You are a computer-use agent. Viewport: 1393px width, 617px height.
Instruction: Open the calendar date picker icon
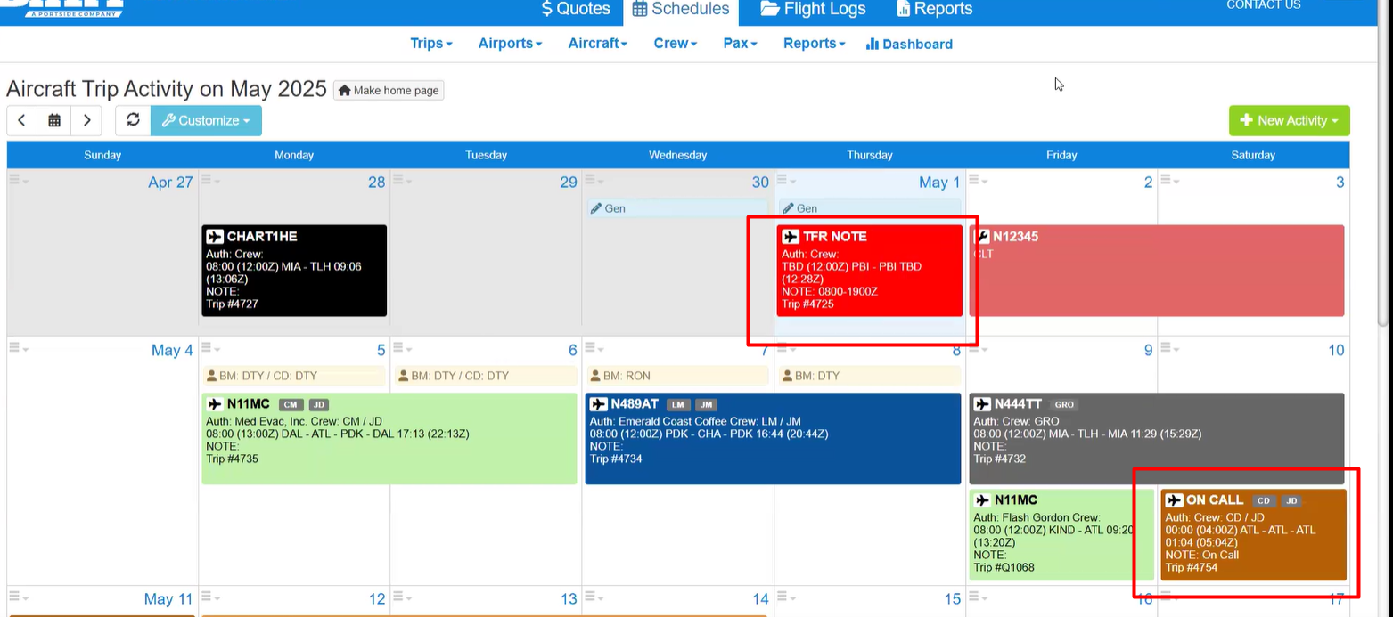53,120
